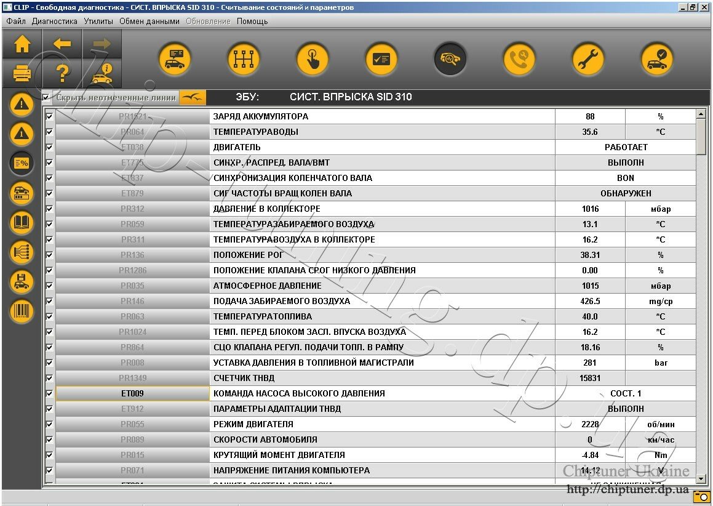Click 'КРУТЯЩИЙ МОМЕНТ ДВИГАТЕЛЯ' parameter name
The width and height of the screenshot is (713, 506).
(x=279, y=455)
